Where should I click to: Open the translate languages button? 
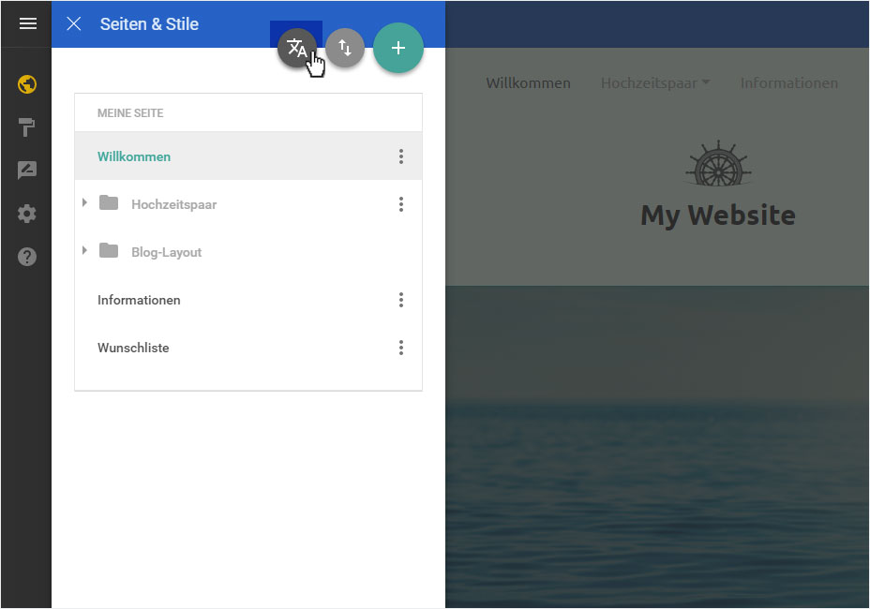click(x=297, y=49)
